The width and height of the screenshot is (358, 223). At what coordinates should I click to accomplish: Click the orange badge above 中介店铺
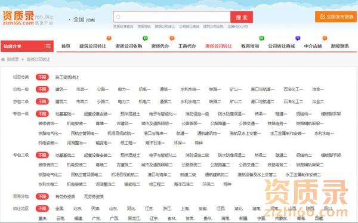tap(325, 38)
